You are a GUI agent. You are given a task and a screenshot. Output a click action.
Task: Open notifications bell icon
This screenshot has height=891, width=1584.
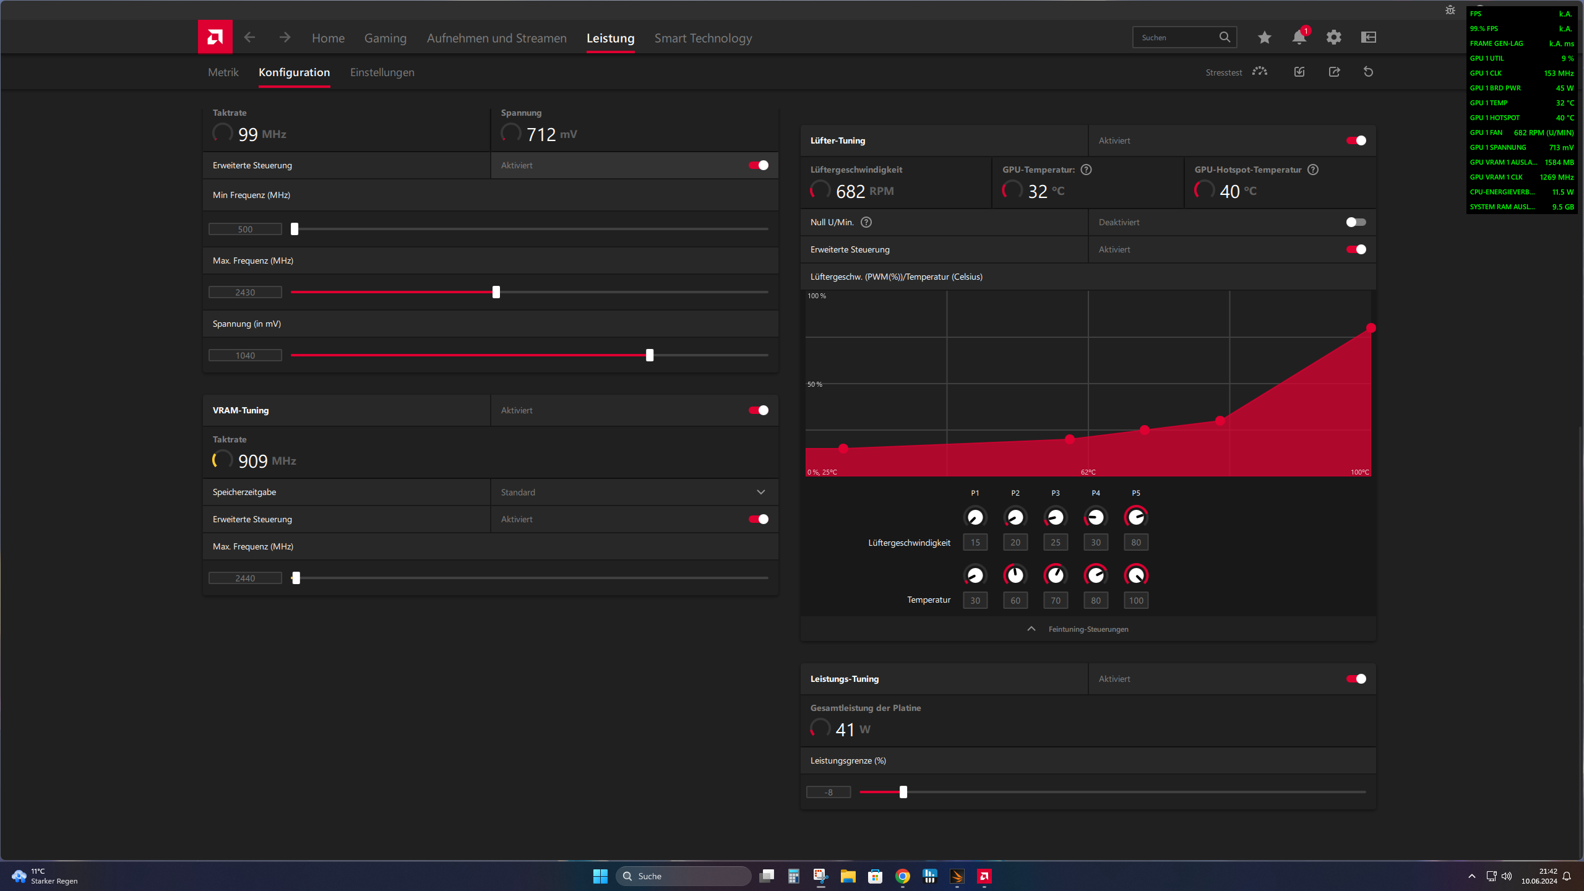(1299, 37)
